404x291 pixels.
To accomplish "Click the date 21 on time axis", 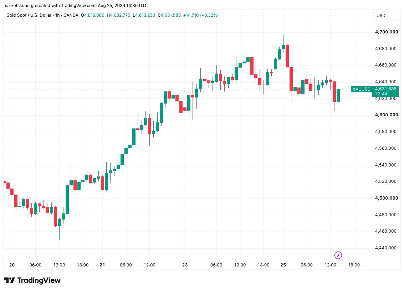I will 102,265.
